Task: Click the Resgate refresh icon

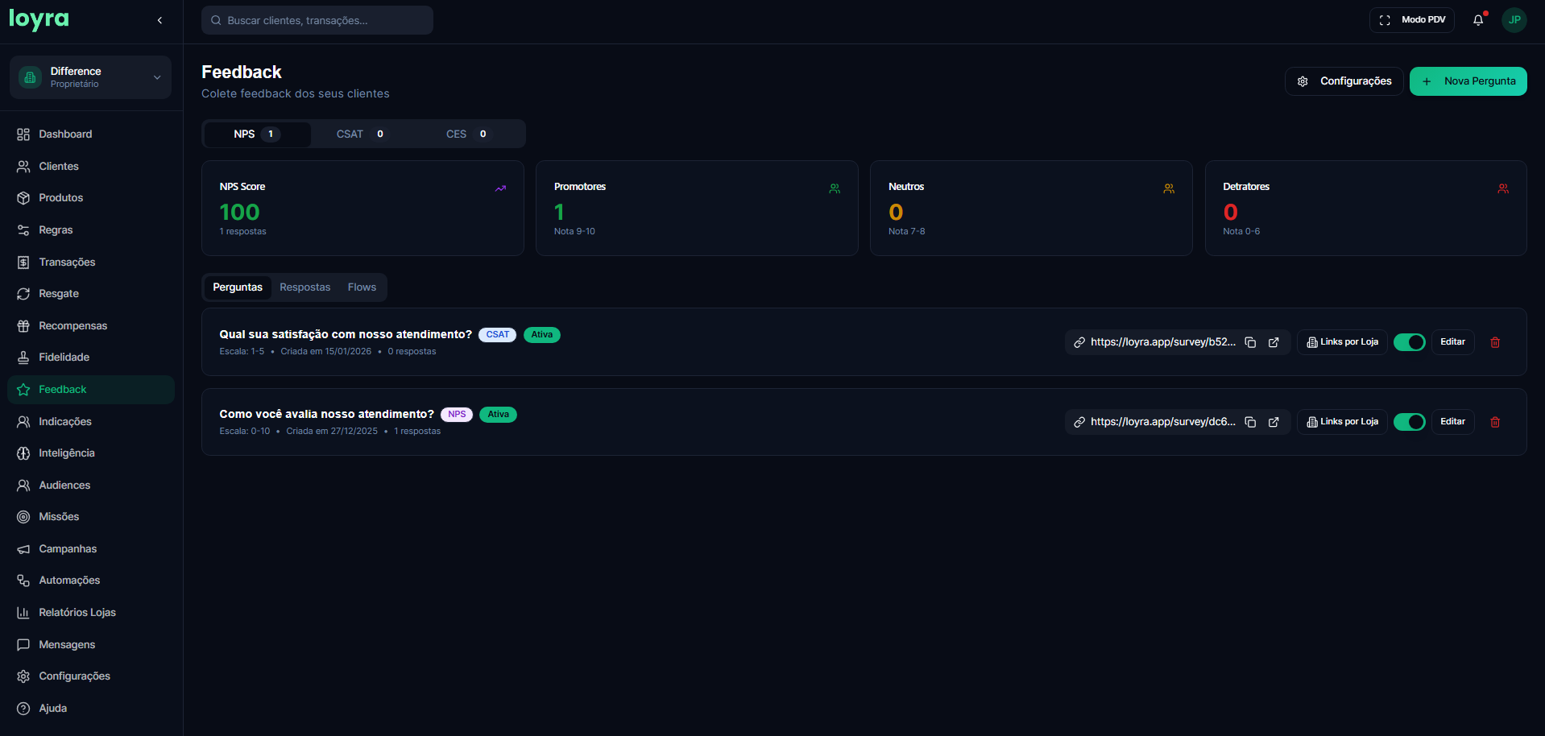Action: 23,294
